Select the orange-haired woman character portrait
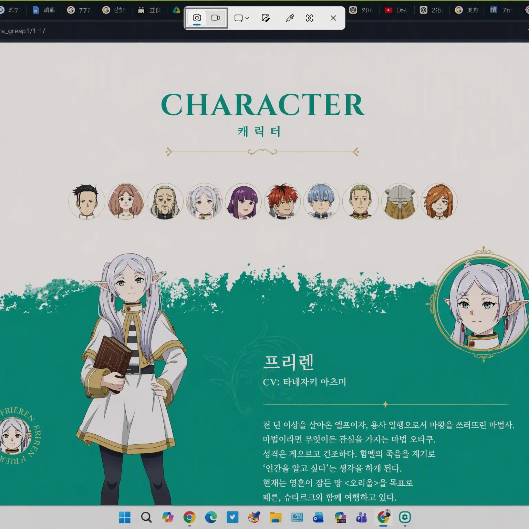 tap(439, 201)
